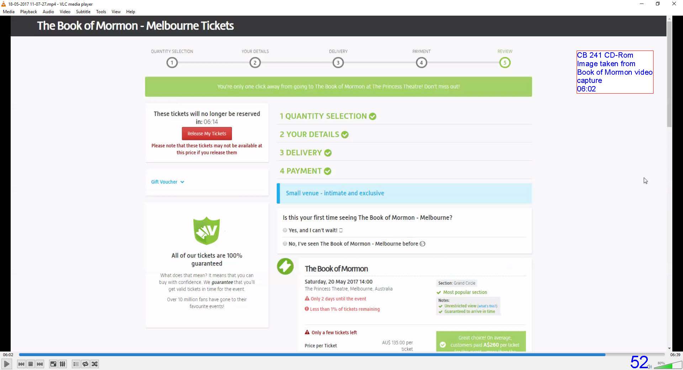Expand the Gift Voucher dropdown
683x370 pixels.
pyautogui.click(x=168, y=182)
